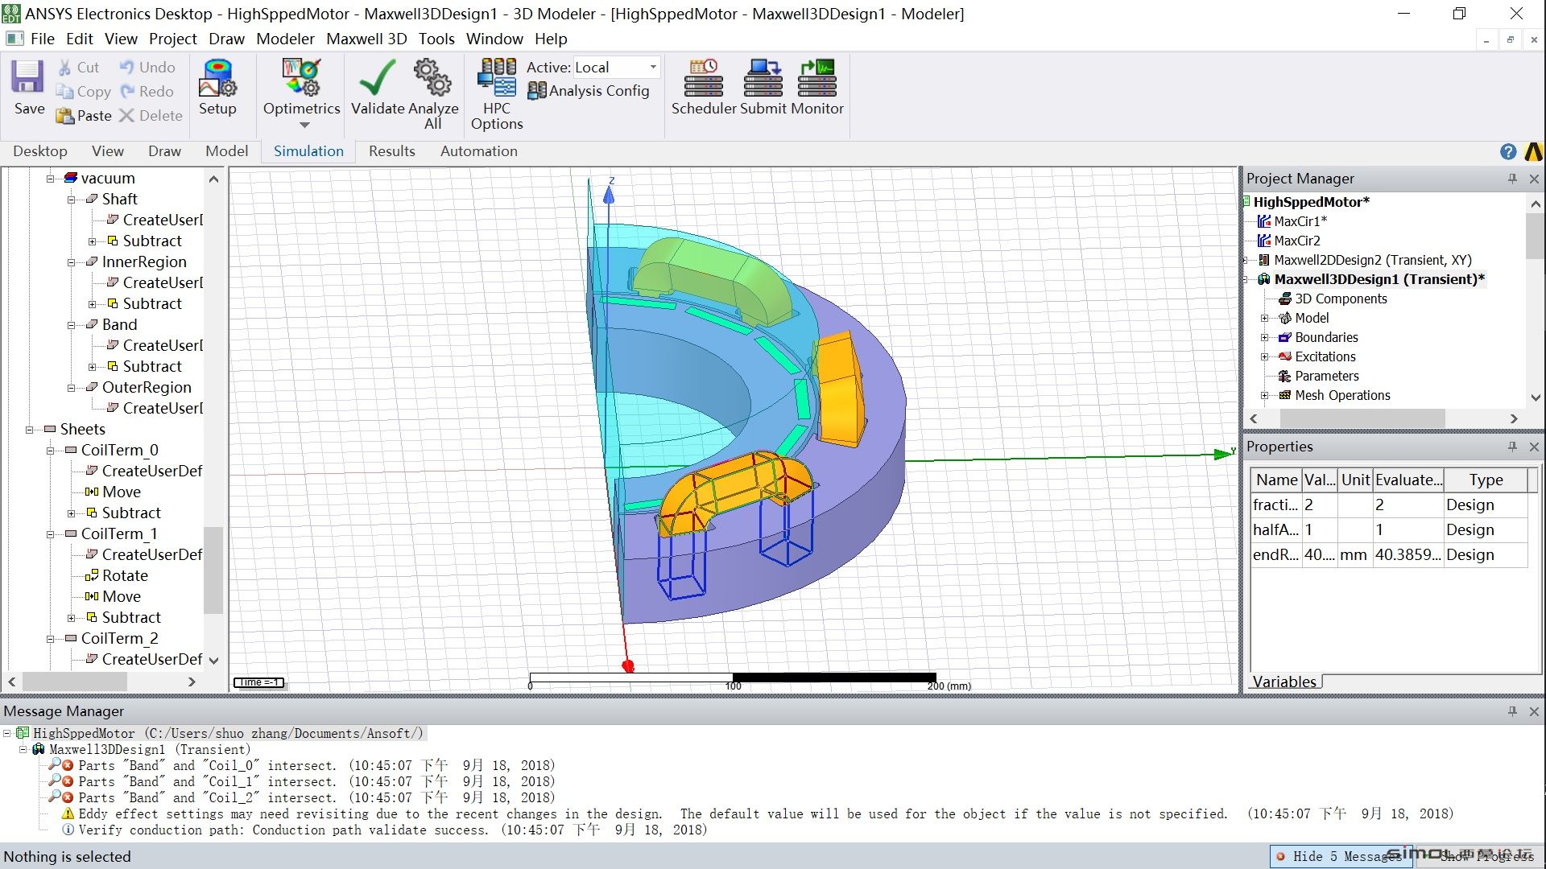The width and height of the screenshot is (1546, 869).
Task: Click the Submit job icon
Action: pyautogui.click(x=763, y=78)
